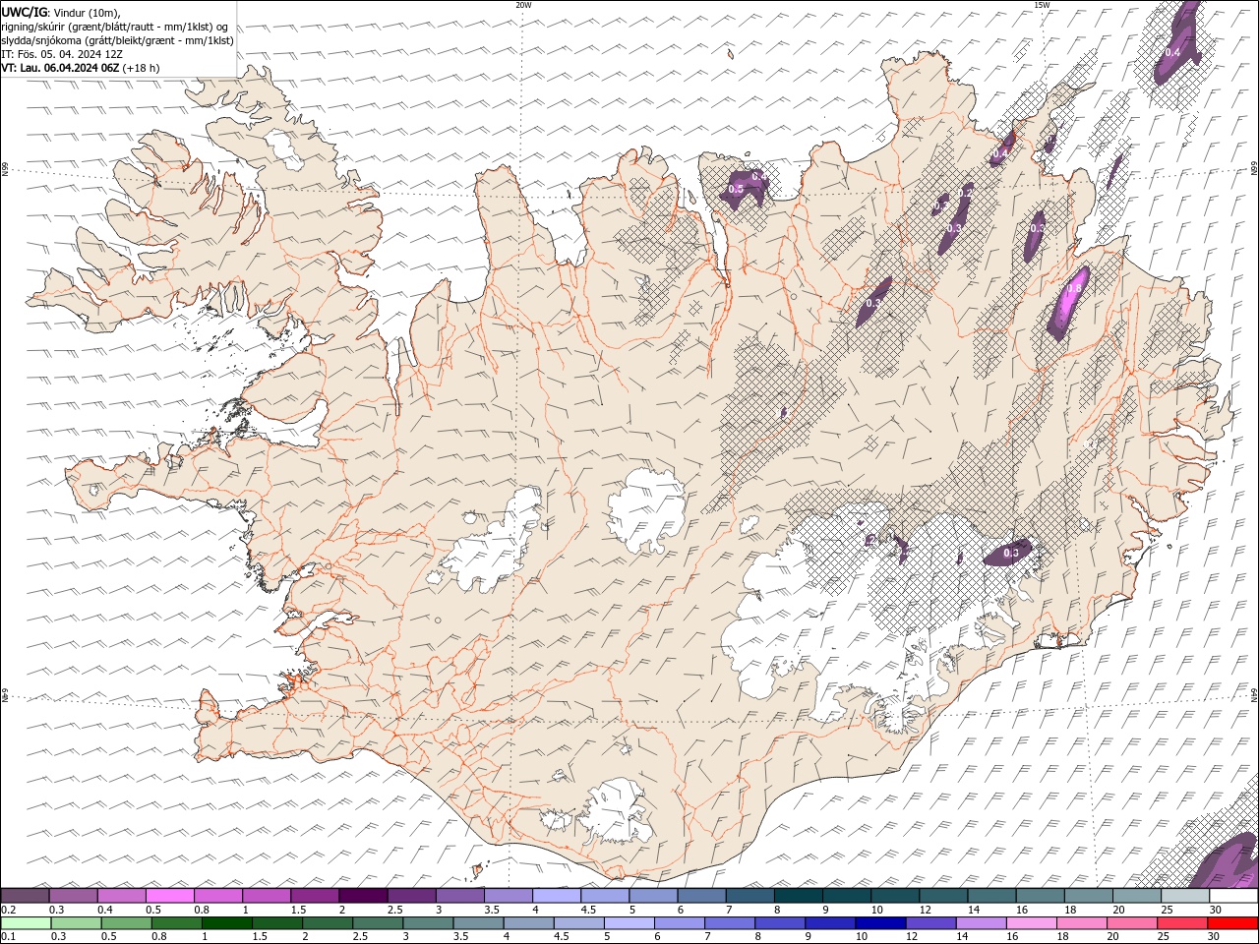Click the white Mýrdalsjökull glacier near south coast
The image size is (1259, 944).
click(618, 811)
